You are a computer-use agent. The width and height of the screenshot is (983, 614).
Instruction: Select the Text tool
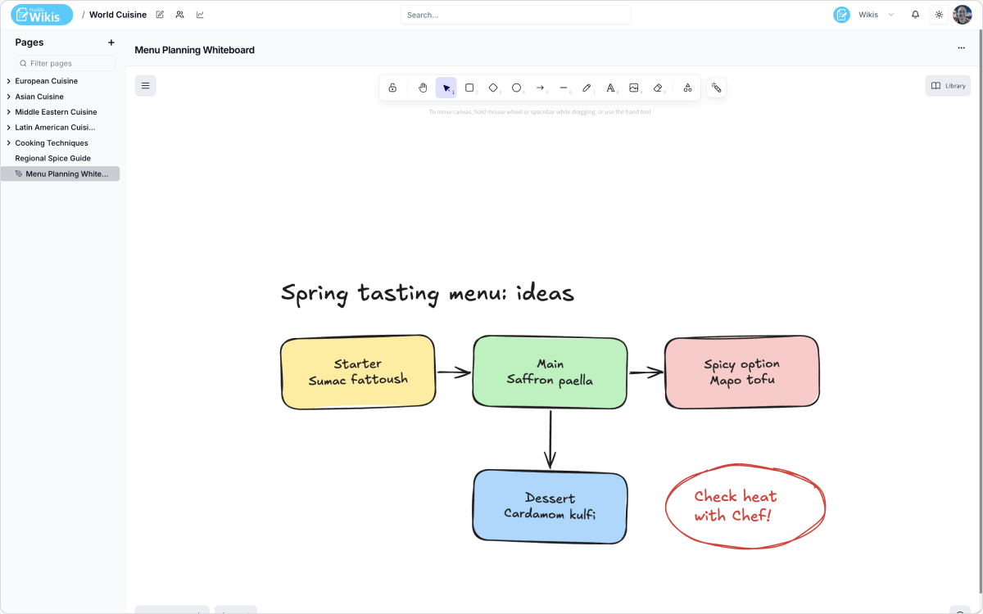click(610, 88)
